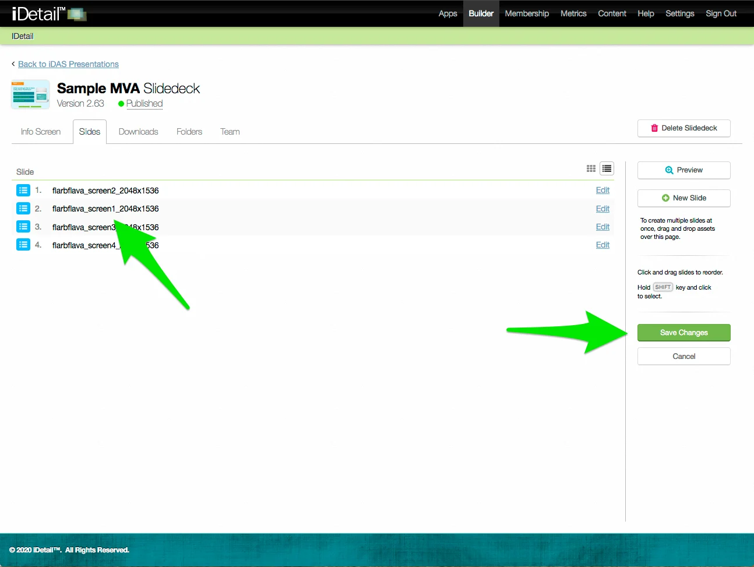Go back to iDAS Presentations
This screenshot has width=754, height=567.
tap(68, 64)
